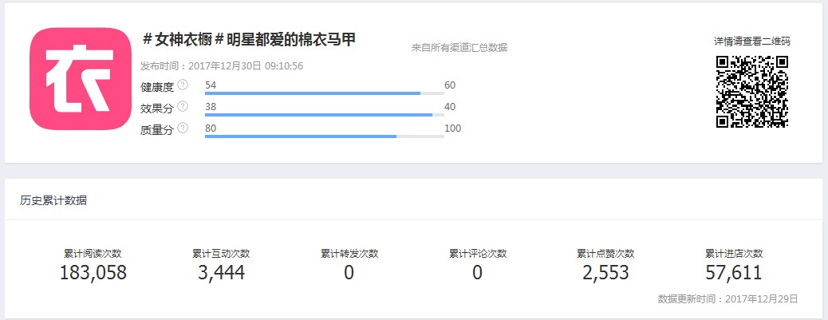The width and height of the screenshot is (828, 320).
Task: Open help icon beside 健康度
Action: pyautogui.click(x=183, y=85)
